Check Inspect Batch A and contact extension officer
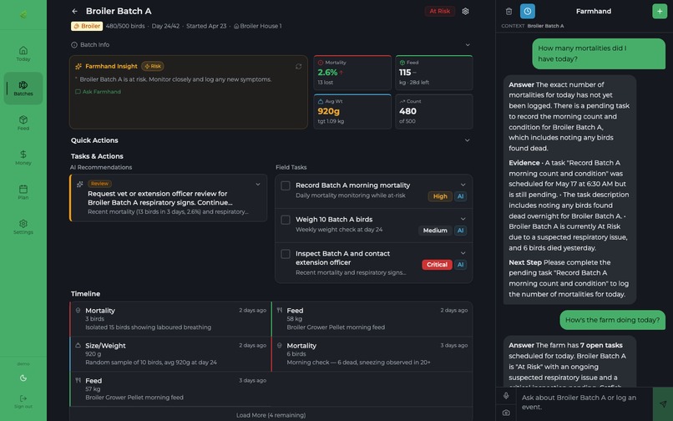 [x=286, y=254]
